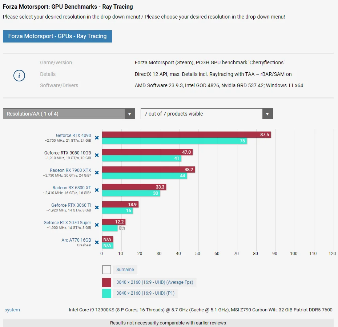The image size is (338, 327).
Task: Hide Radeon RX 7900 XTX using X icon
Action: click(97, 173)
